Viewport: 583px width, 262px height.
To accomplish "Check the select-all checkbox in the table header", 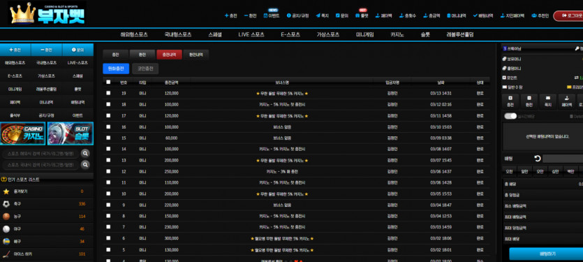I will 108,82.
